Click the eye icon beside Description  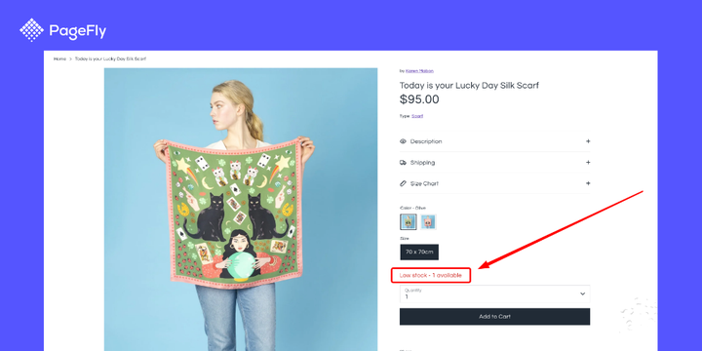click(x=403, y=141)
